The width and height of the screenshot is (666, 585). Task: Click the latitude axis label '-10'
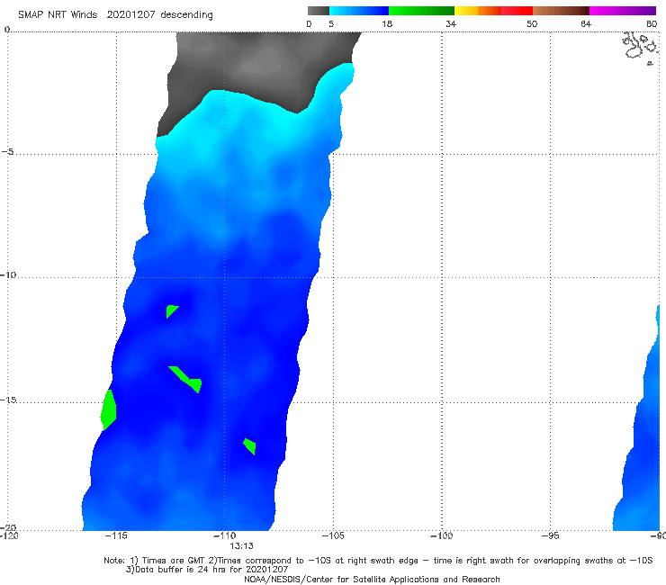click(x=8, y=274)
